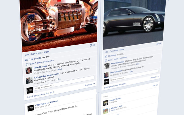Focus comment box under motorcycle post
184x115 pixels.
click(x=64, y=83)
